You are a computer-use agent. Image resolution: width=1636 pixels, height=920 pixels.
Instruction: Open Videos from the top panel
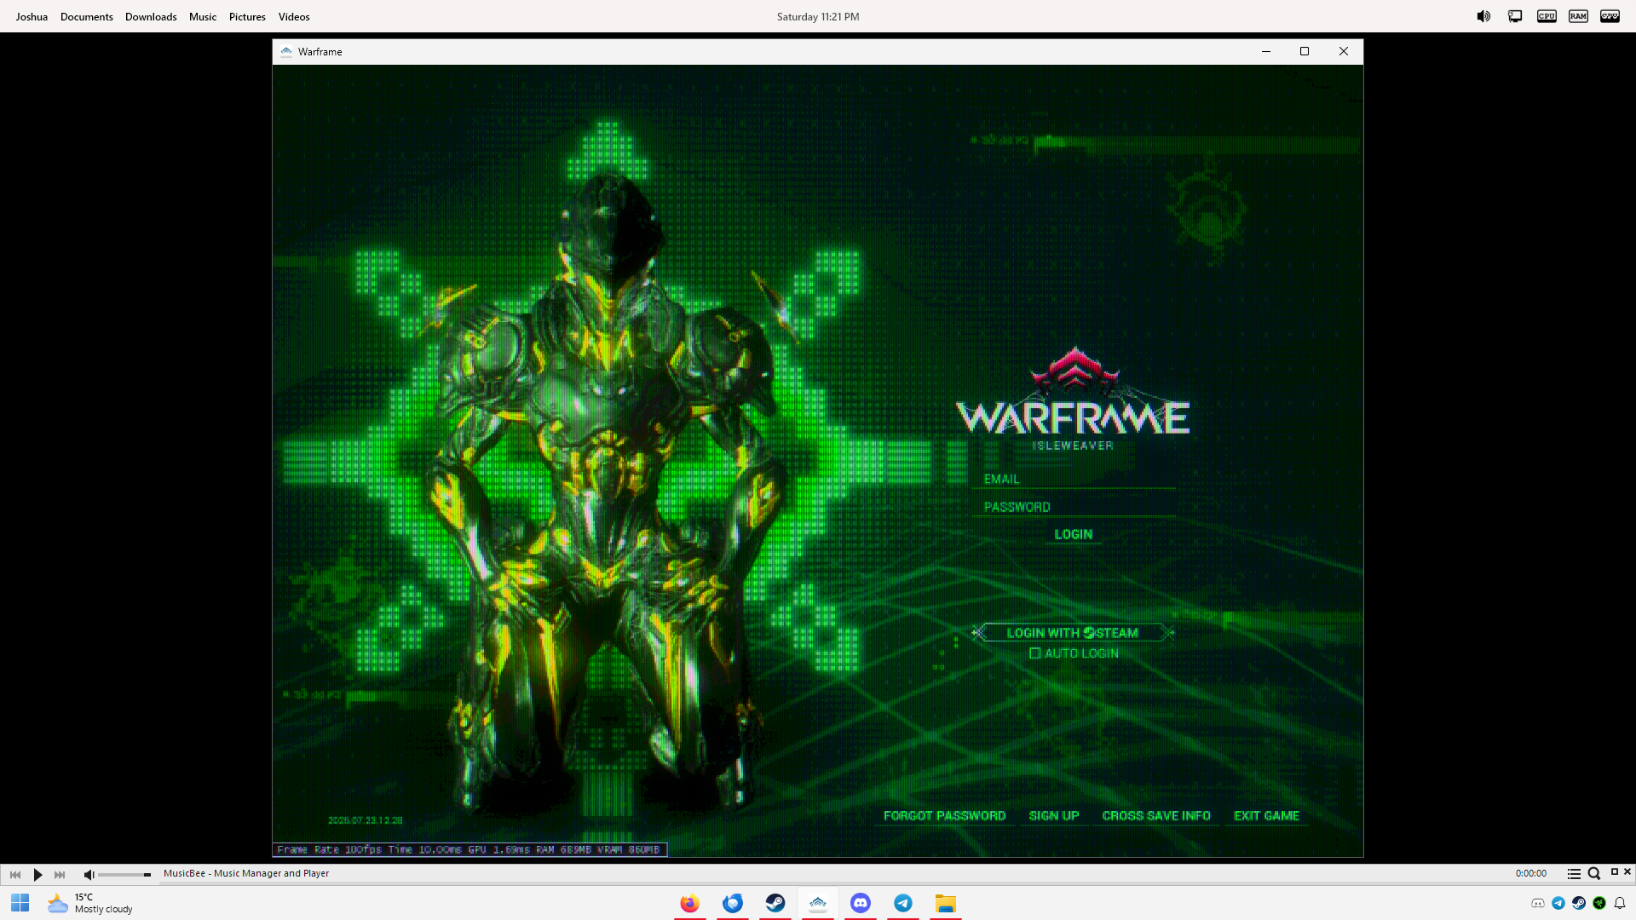click(x=294, y=16)
